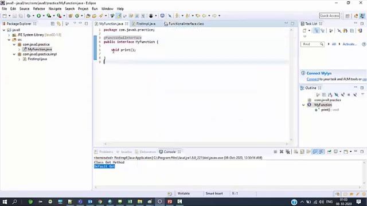Click the Debug bug toolbar icon

[29, 16]
